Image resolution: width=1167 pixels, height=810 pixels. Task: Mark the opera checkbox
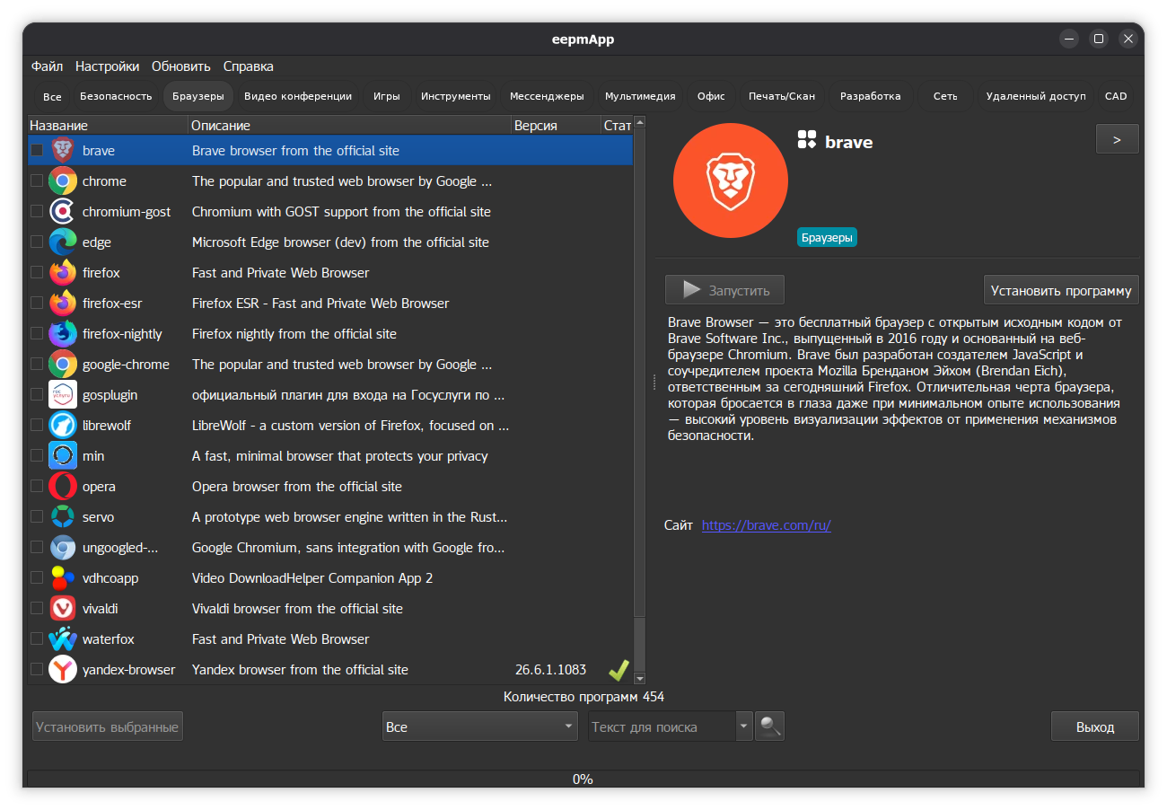pyautogui.click(x=37, y=487)
